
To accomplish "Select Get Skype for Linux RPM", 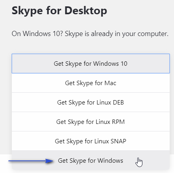I will point(91,122).
